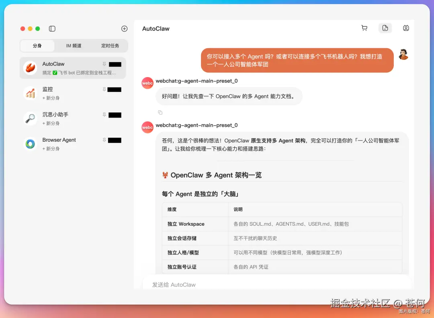Open the 定时任务 tab
The width and height of the screenshot is (434, 318).
111,46
